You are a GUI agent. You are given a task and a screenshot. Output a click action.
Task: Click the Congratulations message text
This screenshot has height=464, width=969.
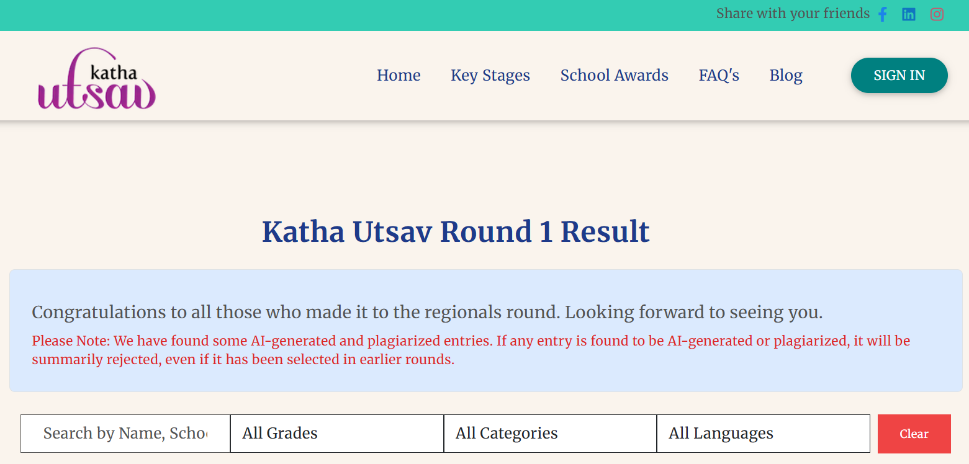tap(427, 312)
